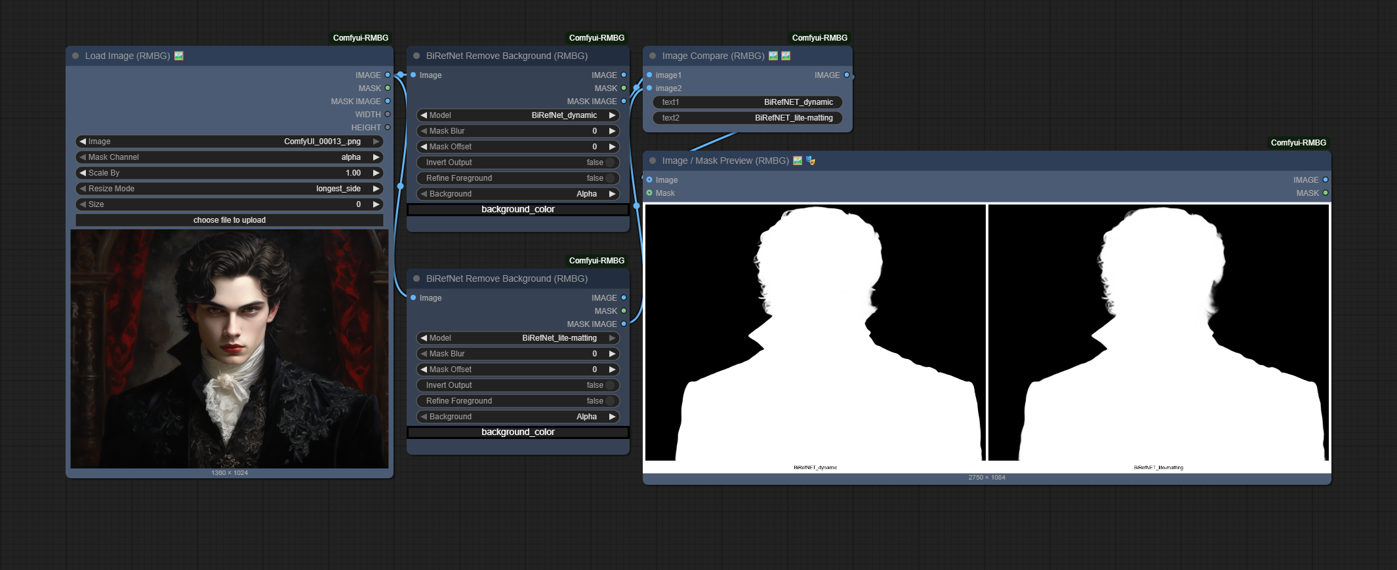Click the Load Image node collapse dot
Viewport: 1397px width, 570px height.
pos(75,56)
